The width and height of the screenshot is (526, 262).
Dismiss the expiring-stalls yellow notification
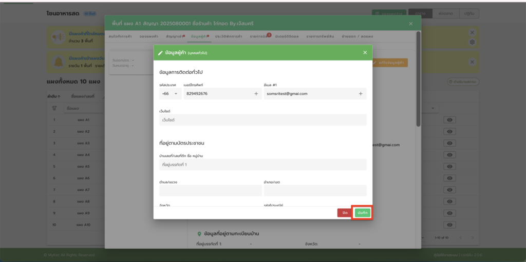(x=472, y=32)
